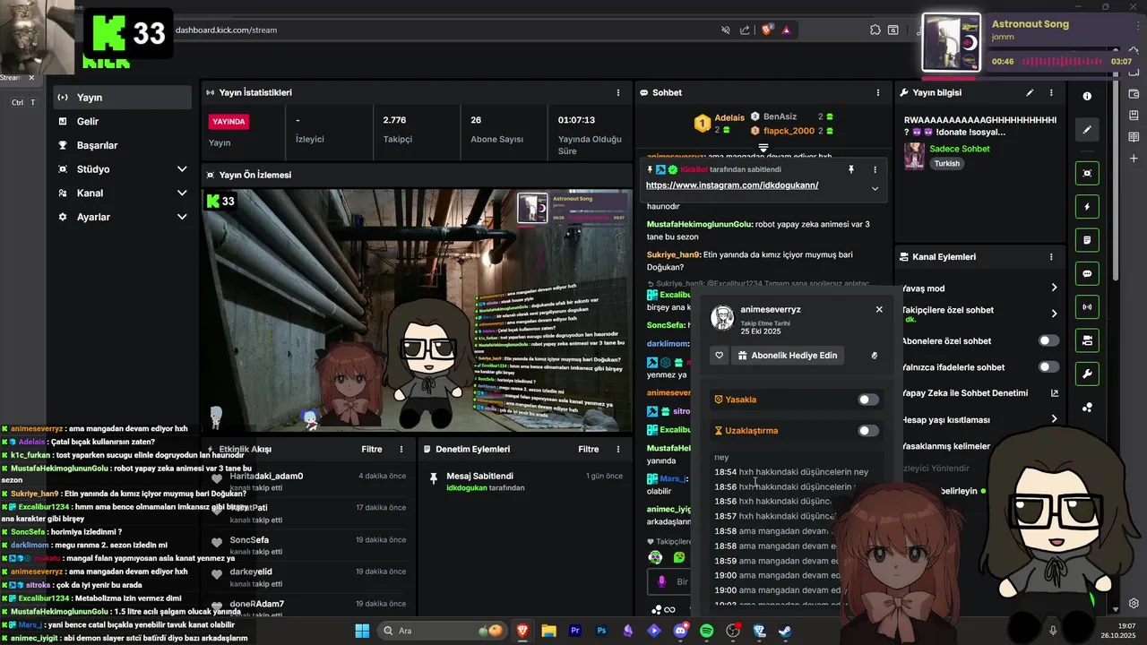The height and width of the screenshot is (645, 1147).
Task: Expand Yavaş mod settings
Action: pyautogui.click(x=1054, y=288)
